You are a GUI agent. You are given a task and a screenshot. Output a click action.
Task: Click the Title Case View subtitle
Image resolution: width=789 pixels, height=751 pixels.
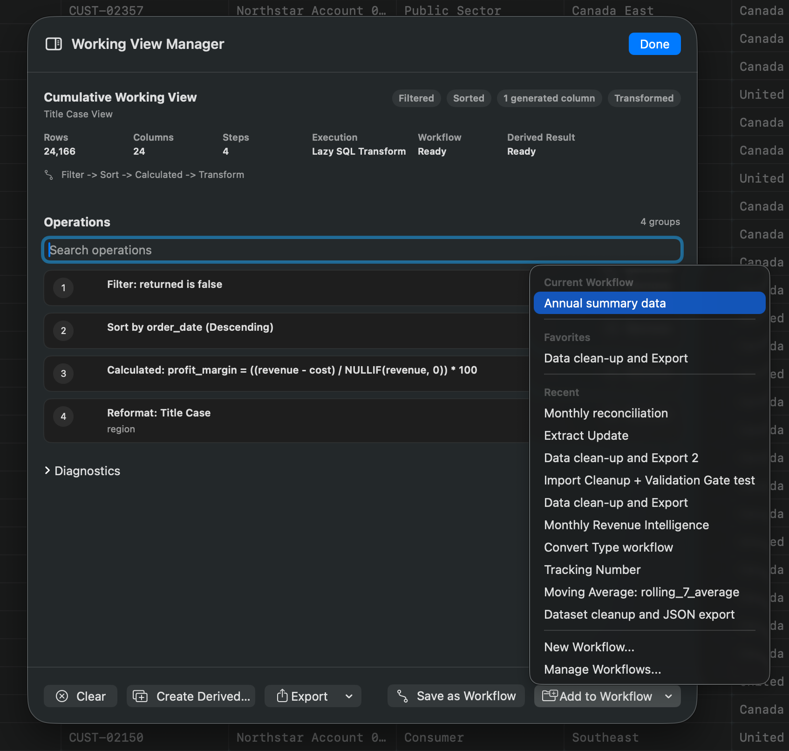point(78,114)
